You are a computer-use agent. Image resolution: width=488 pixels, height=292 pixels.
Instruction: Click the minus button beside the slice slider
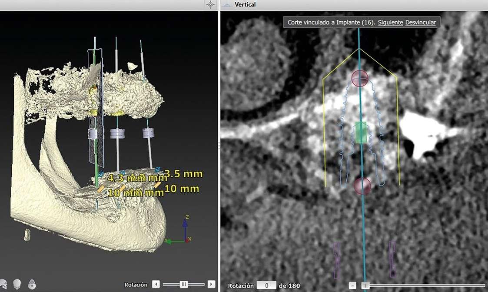[x=352, y=285]
